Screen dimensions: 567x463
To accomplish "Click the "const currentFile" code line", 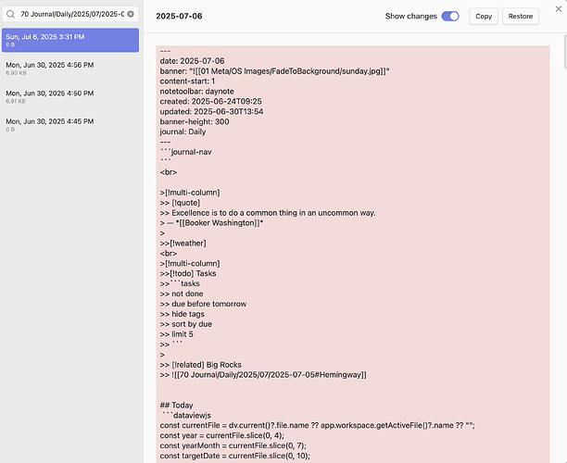I will [x=317, y=425].
